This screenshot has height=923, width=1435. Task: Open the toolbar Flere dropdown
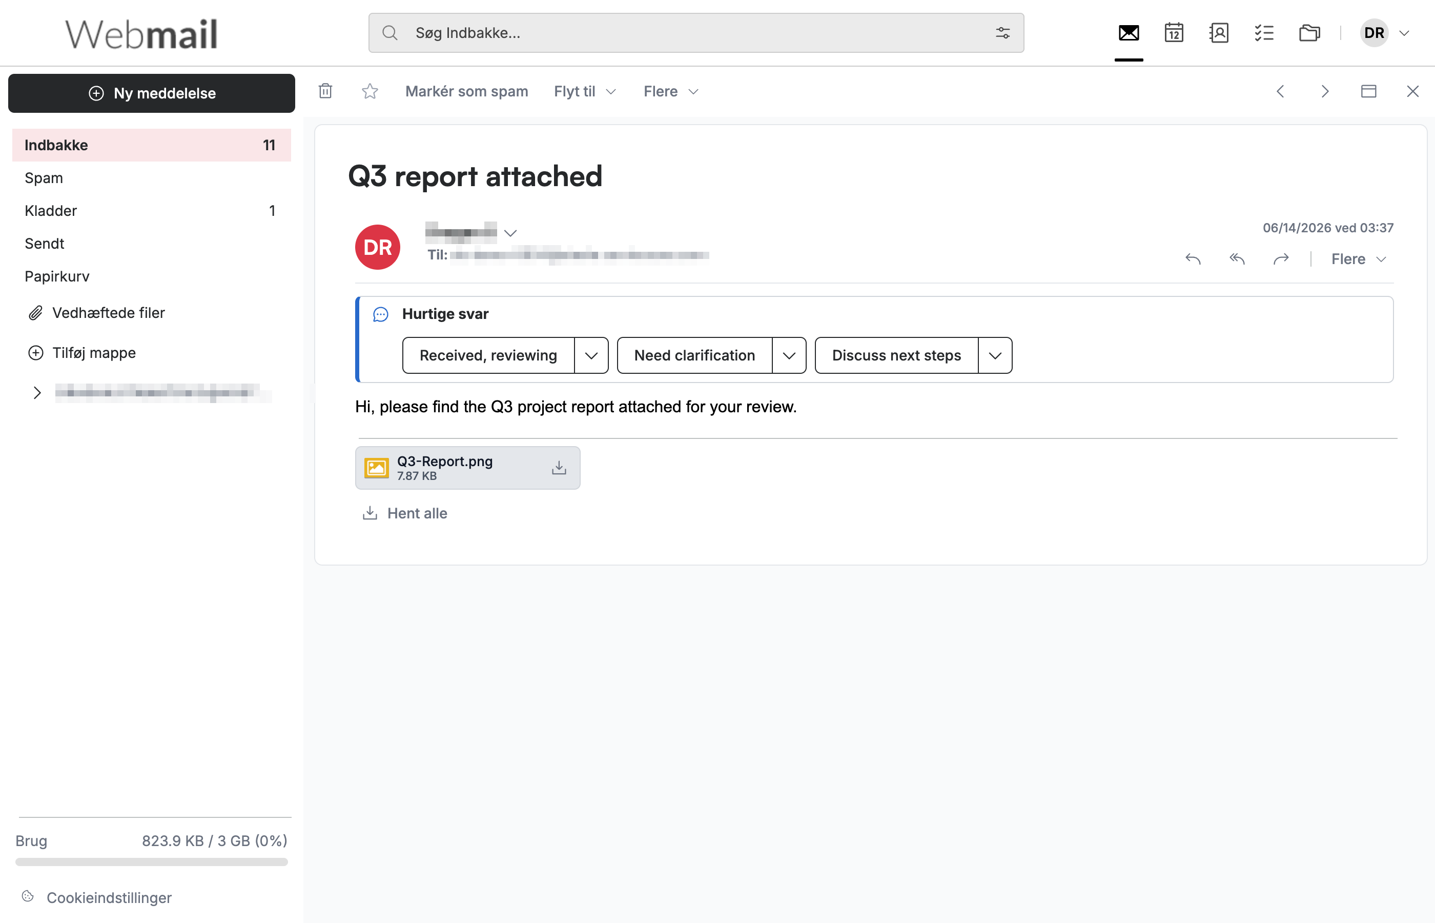tap(671, 91)
